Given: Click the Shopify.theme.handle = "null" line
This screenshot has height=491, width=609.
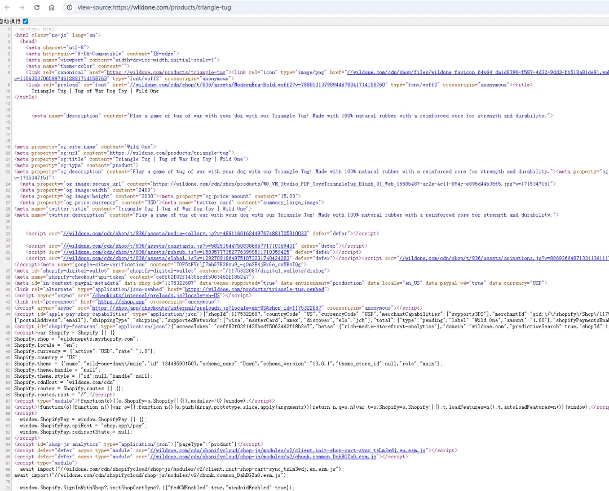Looking at the screenshot, I should [x=58, y=370].
